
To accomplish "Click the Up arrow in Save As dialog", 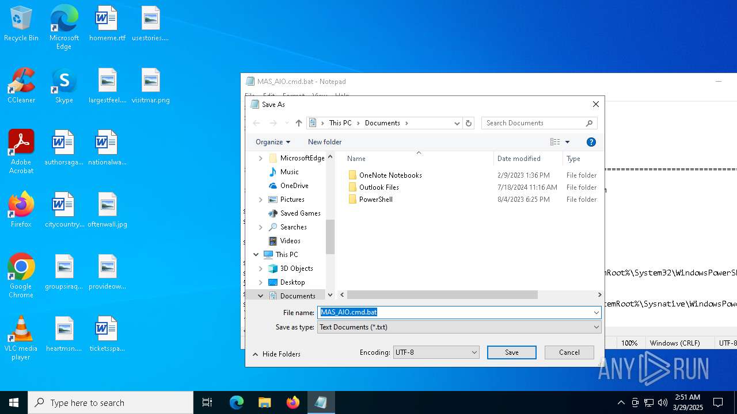I will (x=299, y=123).
